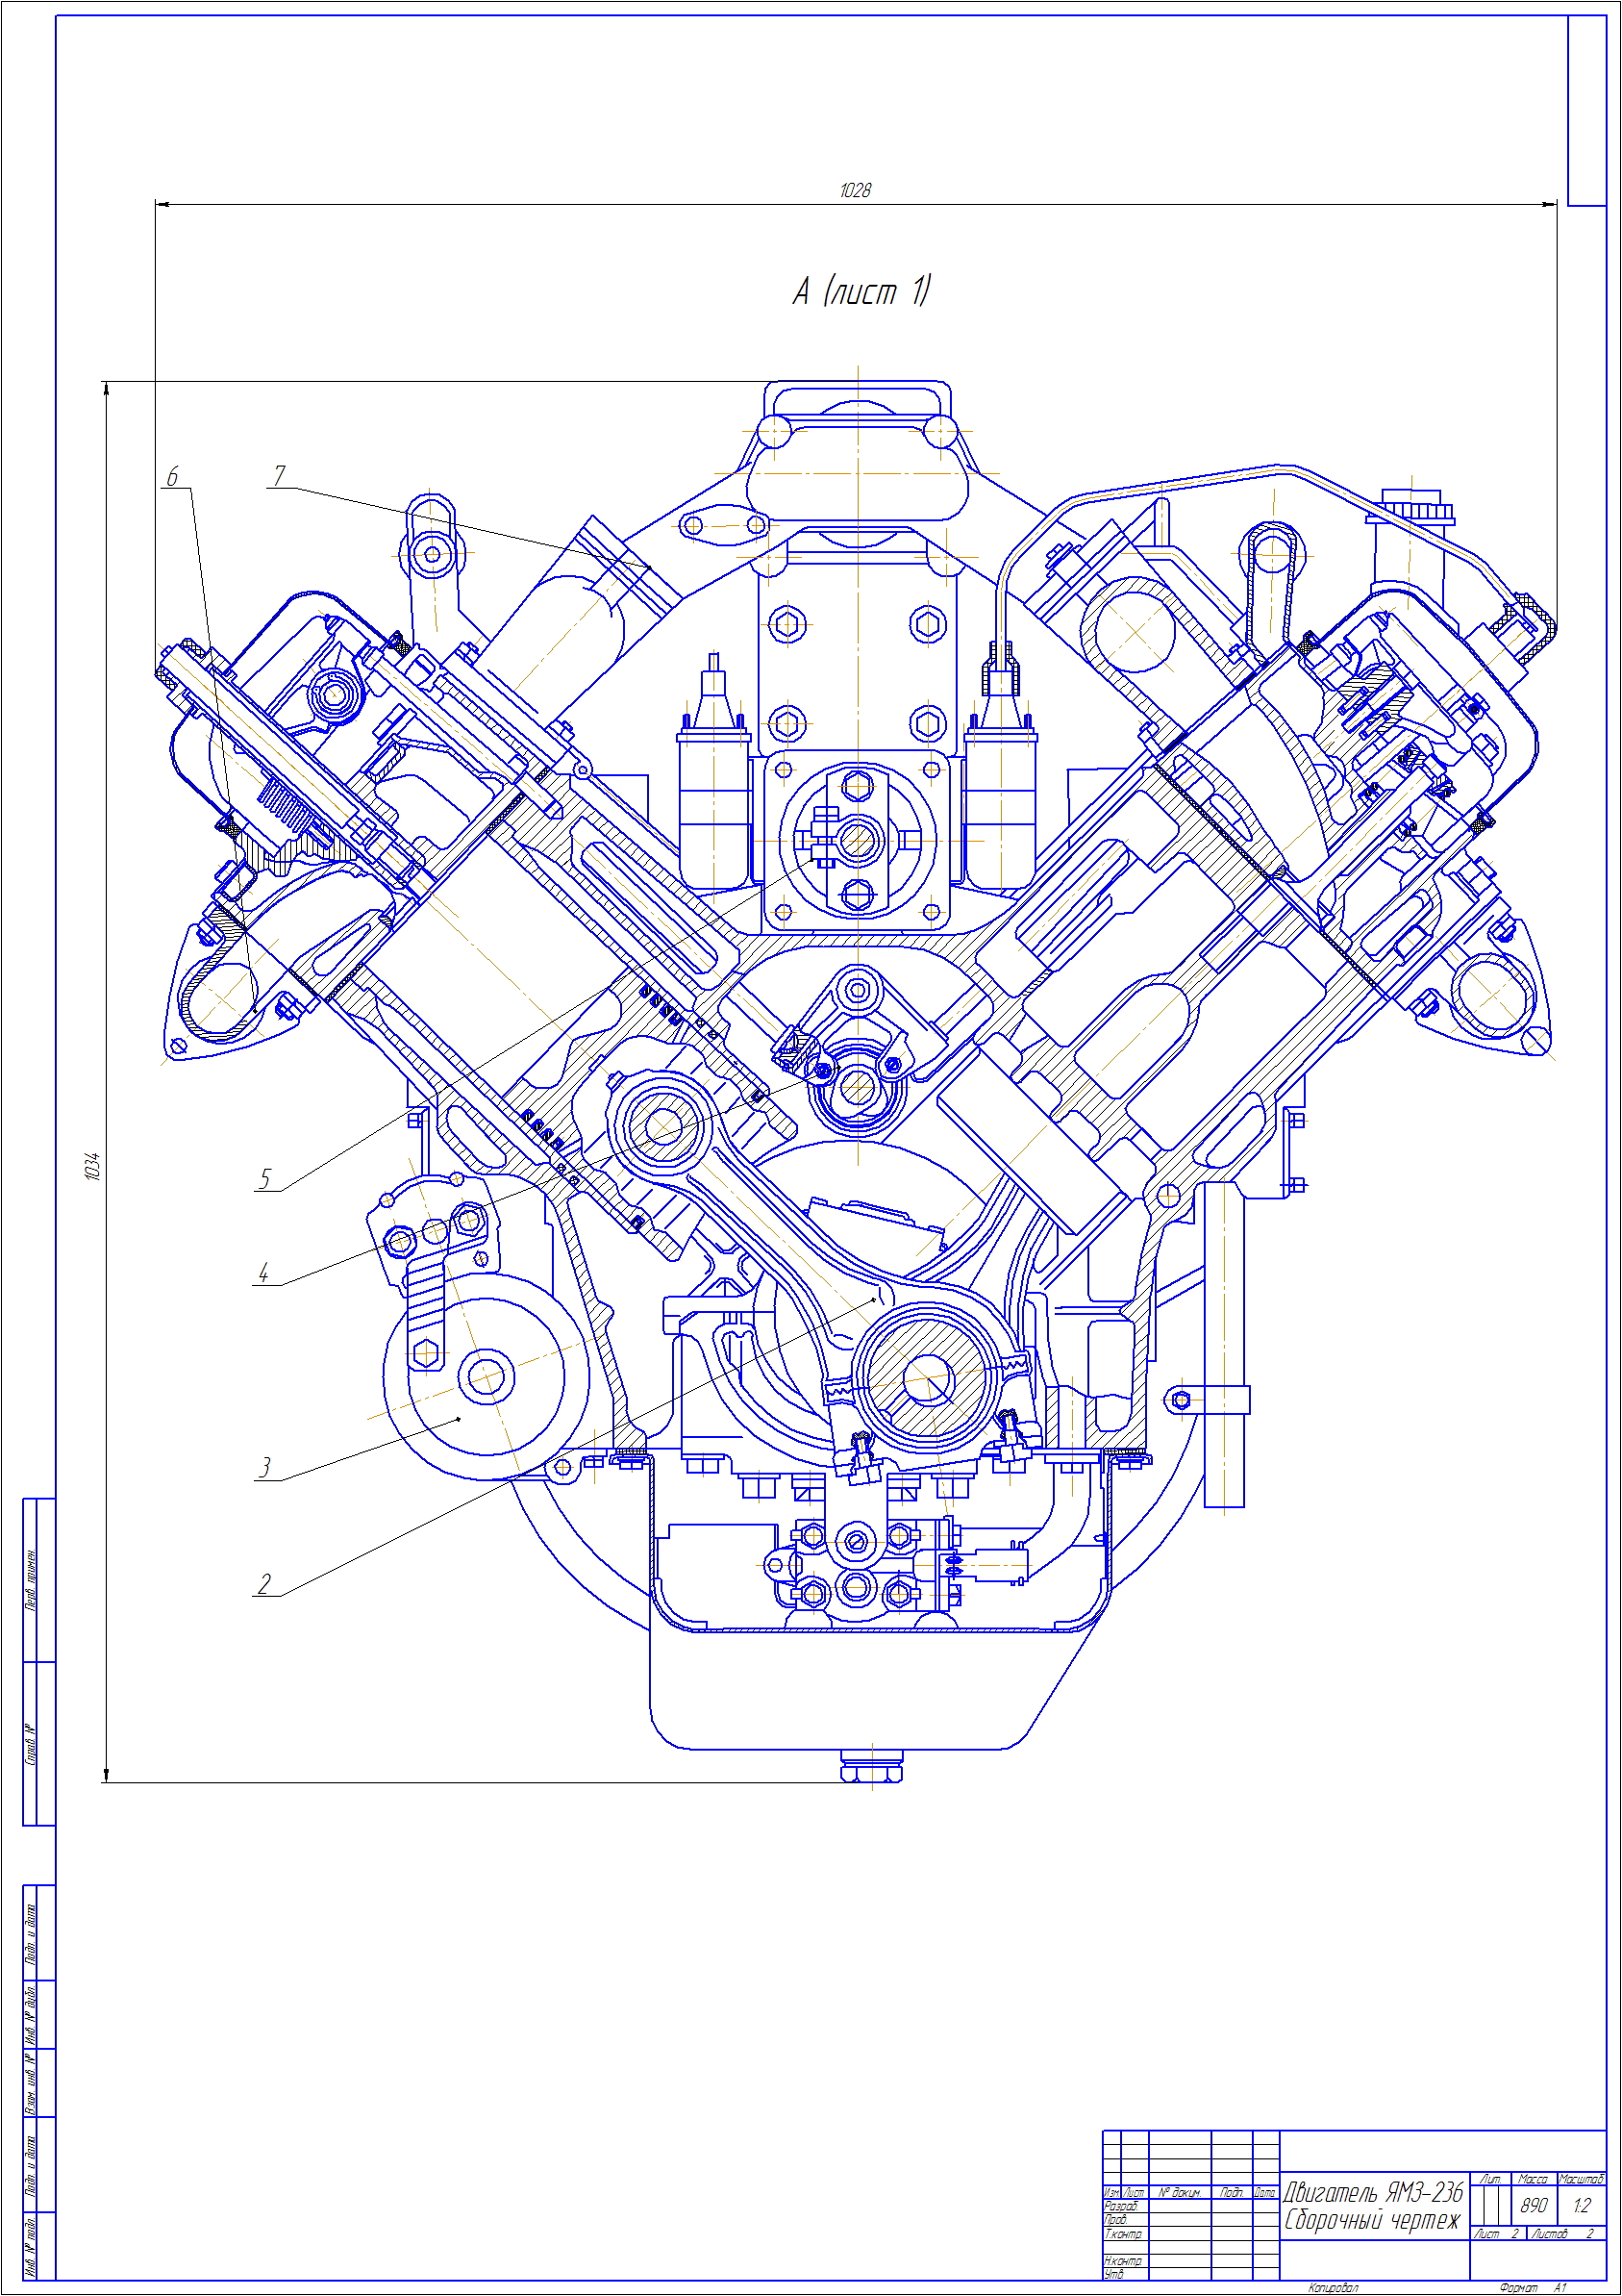
Task: Click the "Масштаб" header in title block
Action: (1581, 2178)
